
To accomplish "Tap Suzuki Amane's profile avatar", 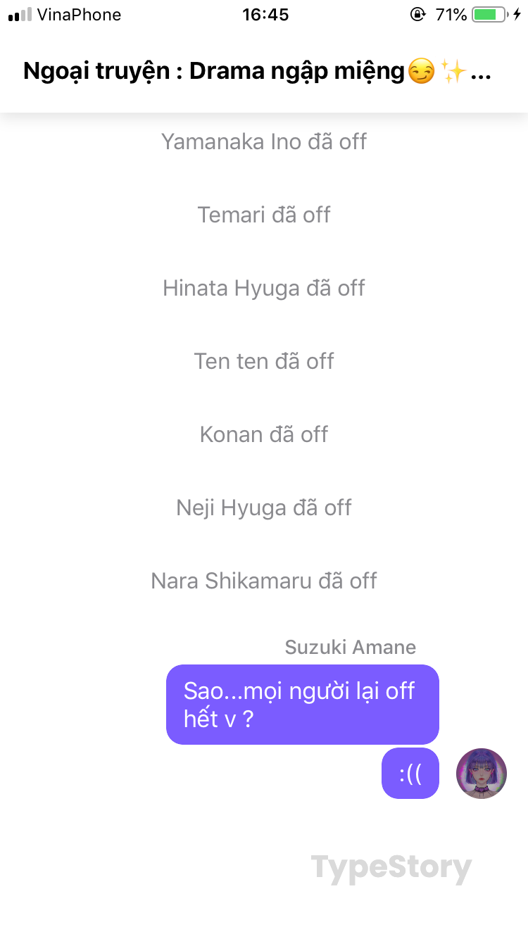I will click(482, 774).
